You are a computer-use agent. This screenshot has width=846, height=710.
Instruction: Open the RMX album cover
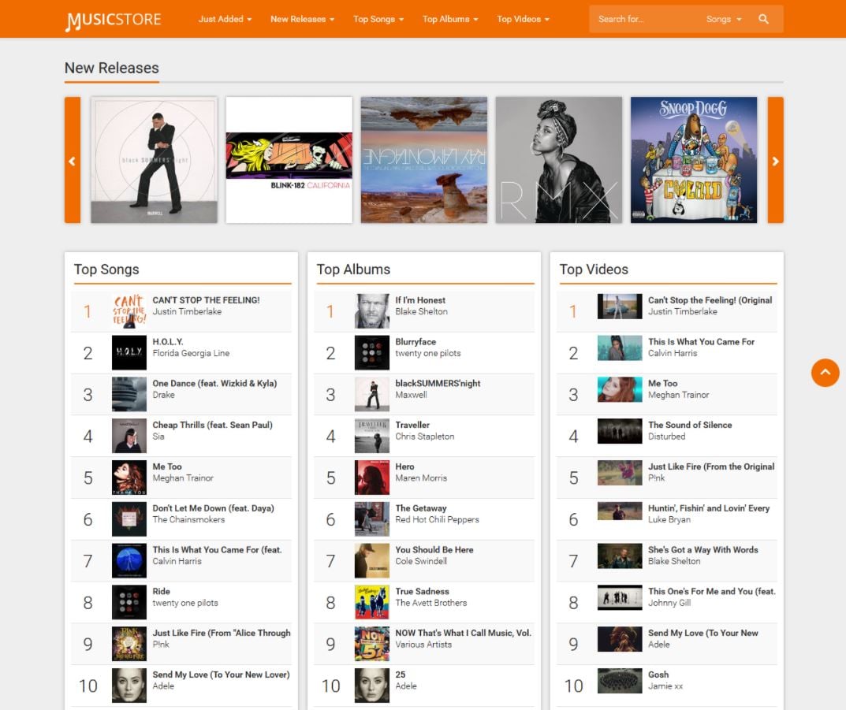click(559, 160)
